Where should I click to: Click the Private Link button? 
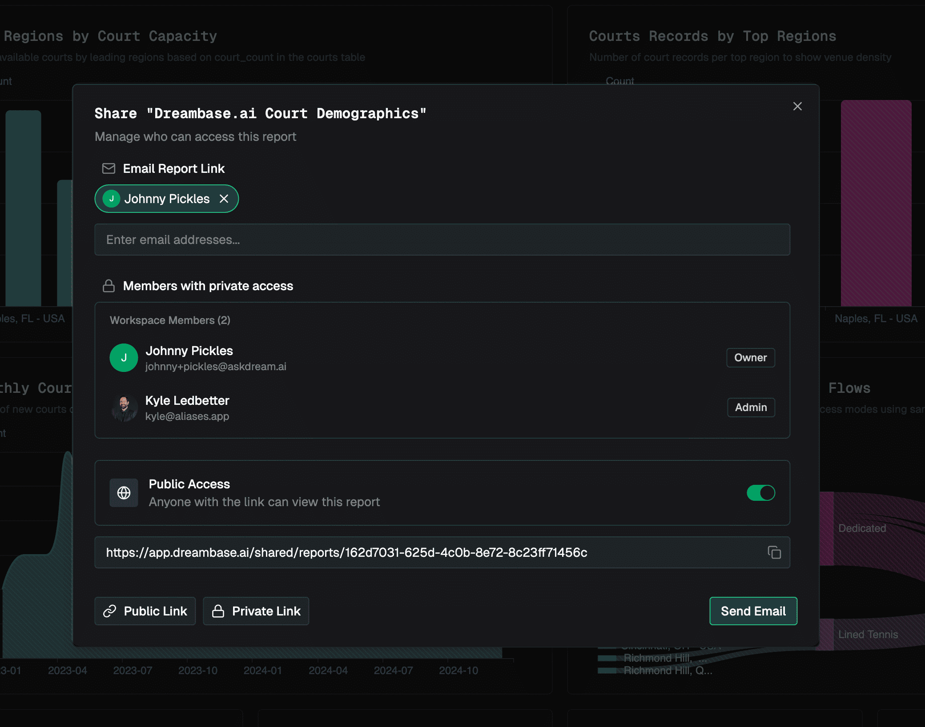[256, 611]
